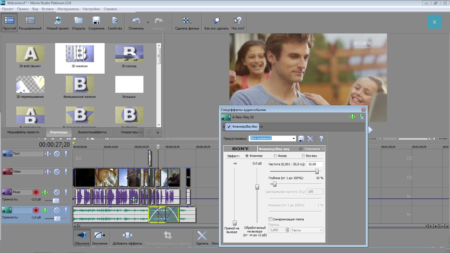Image resolution: width=450 pixels, height=253 pixels.
Task: Click the save preset floppy disk icon
Action: point(301,139)
